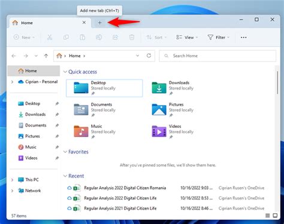This screenshot has width=284, height=224.
Task: Close the Home tab
Action: tap(84, 23)
